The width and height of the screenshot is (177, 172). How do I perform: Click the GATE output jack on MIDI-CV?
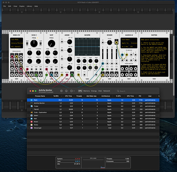click(x=17, y=56)
